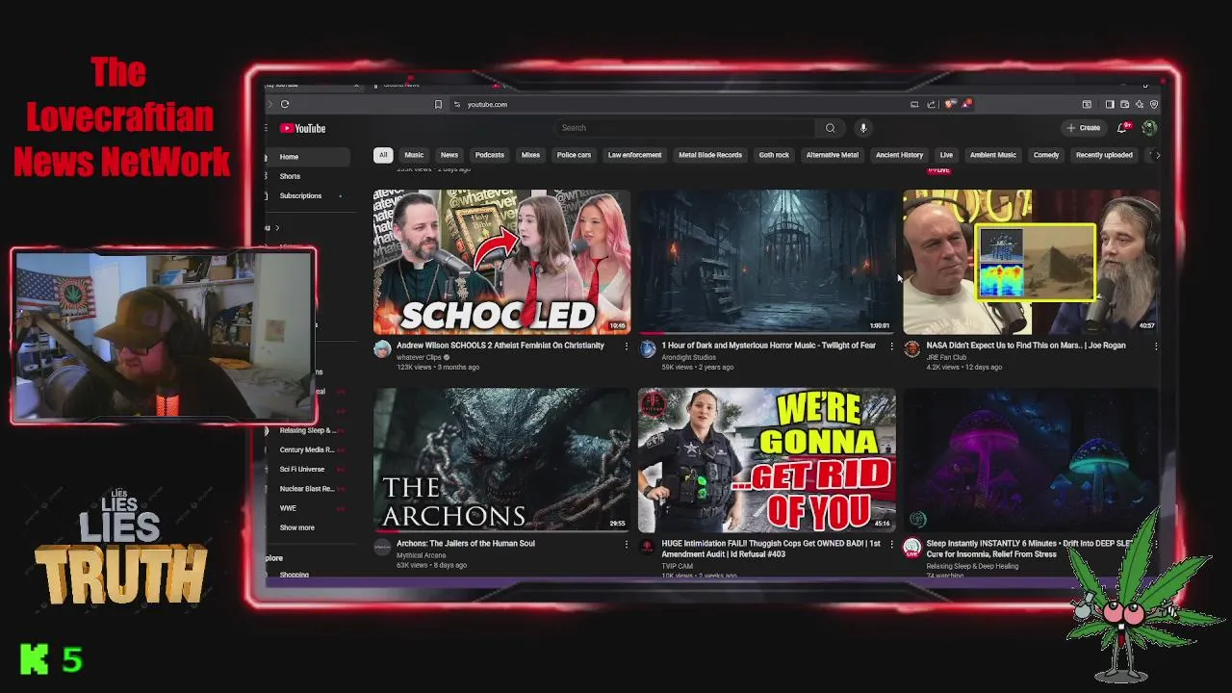Open the browser sidebar panel icon
This screenshot has width=1232, height=693.
pos(1110,104)
